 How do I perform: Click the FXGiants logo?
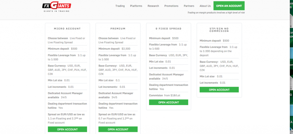tap(57, 7)
